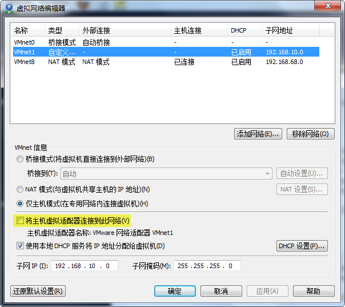The image size is (345, 307).
Task: Open 帮助 button
Action: pyautogui.click(x=314, y=291)
